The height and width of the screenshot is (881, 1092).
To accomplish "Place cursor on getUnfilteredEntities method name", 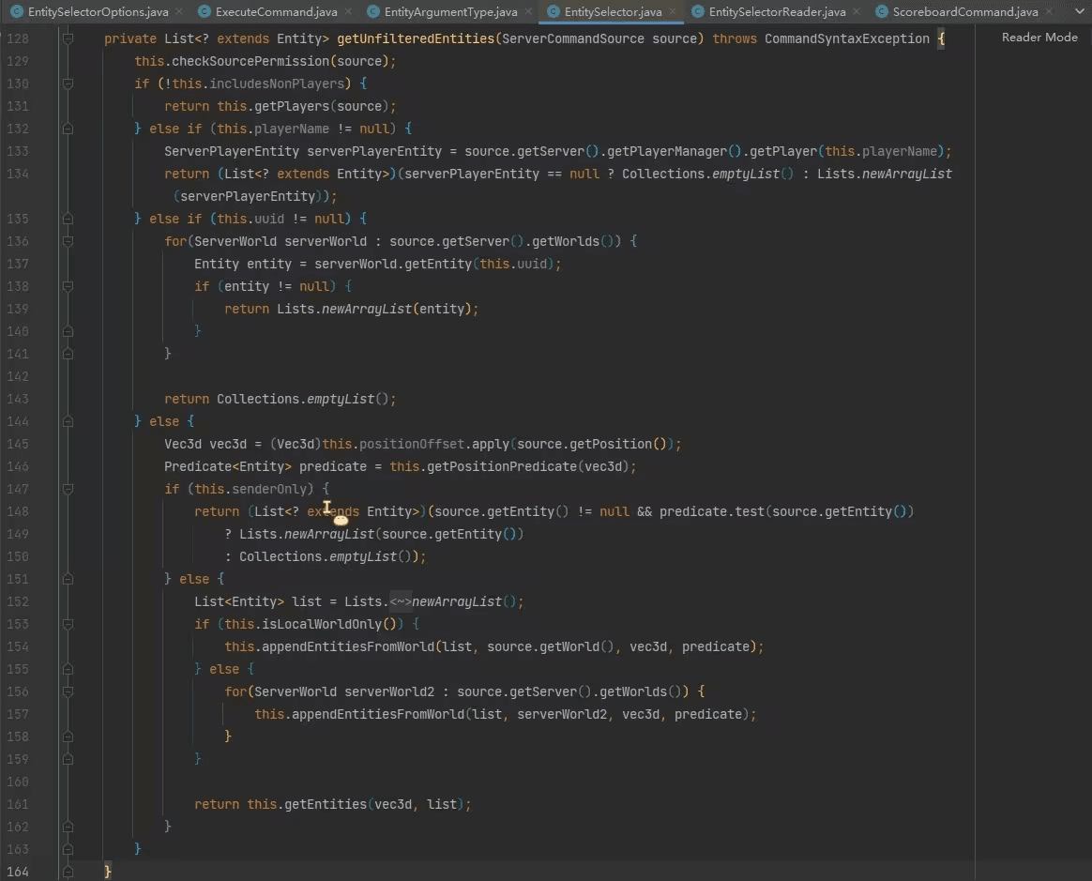I will tap(415, 39).
